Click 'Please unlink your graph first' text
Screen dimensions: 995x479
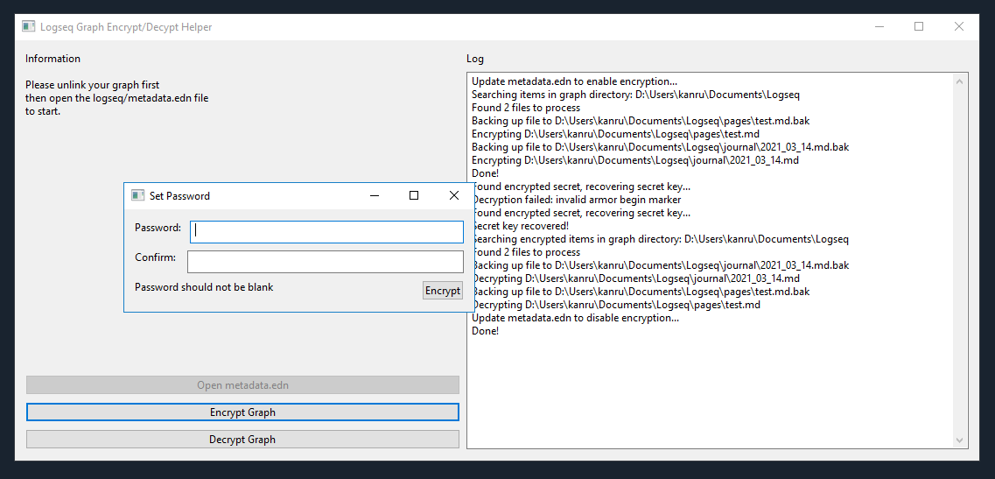coord(93,84)
